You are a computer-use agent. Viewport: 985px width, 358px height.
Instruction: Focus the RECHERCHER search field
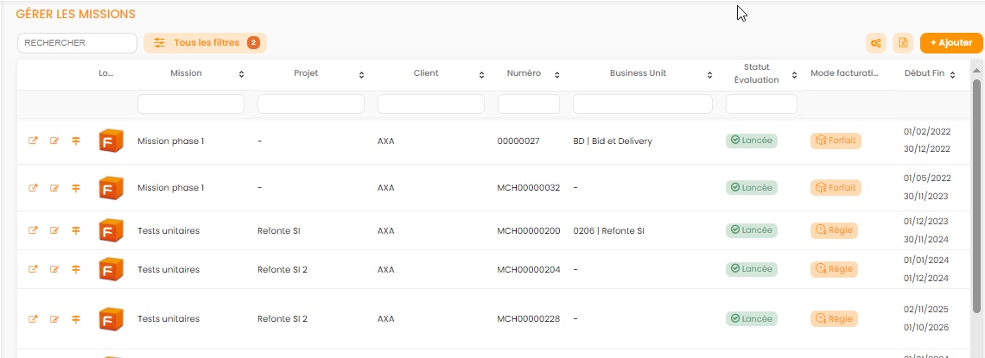coord(77,43)
